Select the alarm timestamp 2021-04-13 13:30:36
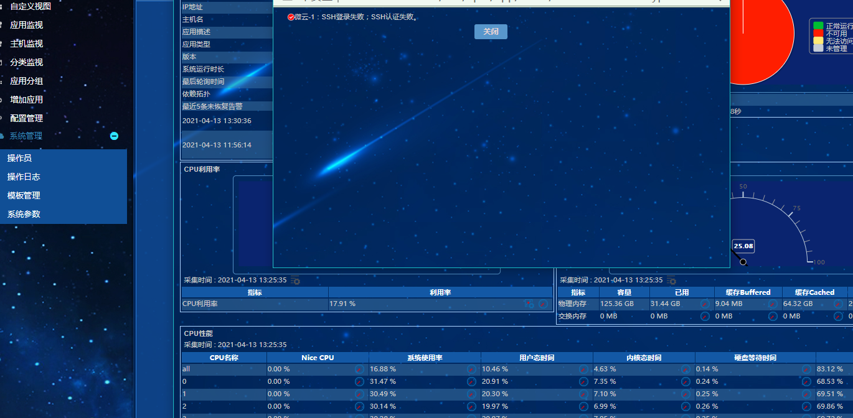Image resolution: width=853 pixels, height=418 pixels. (x=217, y=121)
